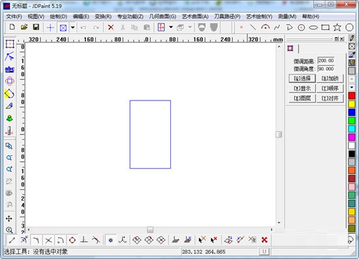Pick the magenta color swatch
Viewport: 359px width, 259px height.
point(352,137)
